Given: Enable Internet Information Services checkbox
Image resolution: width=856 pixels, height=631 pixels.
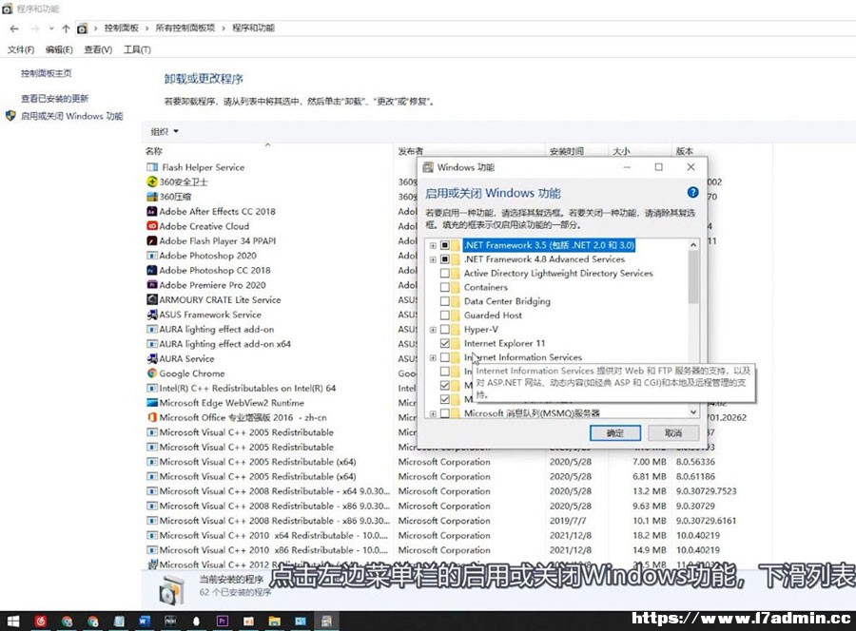Looking at the screenshot, I should click(x=445, y=357).
